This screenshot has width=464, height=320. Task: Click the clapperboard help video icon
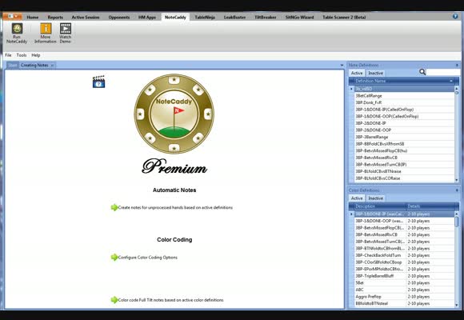click(x=99, y=82)
